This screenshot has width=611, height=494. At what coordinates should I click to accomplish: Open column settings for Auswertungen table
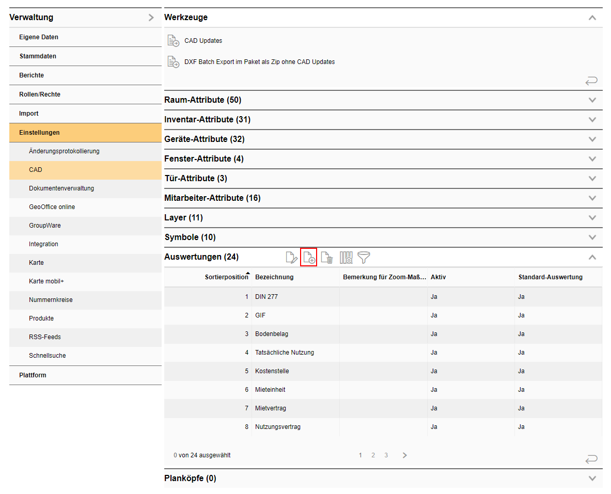click(346, 257)
